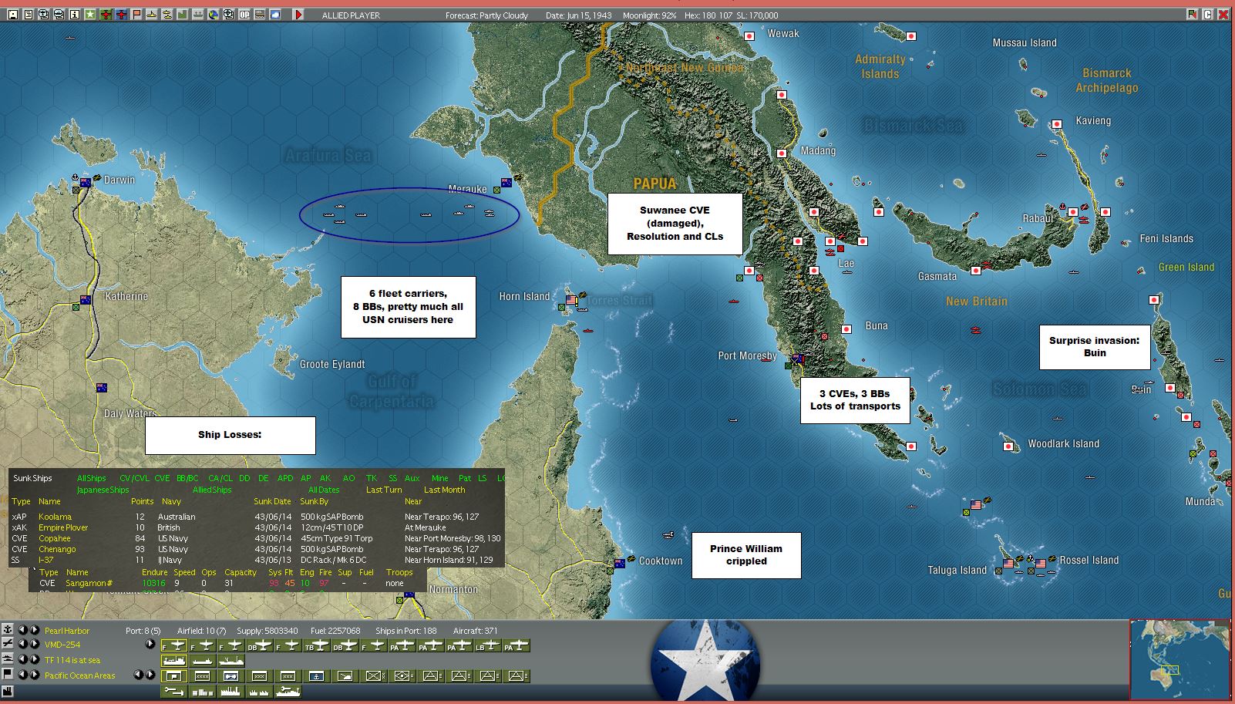Open sunk ship Koolama details
Screen dimensions: 1235x704
tap(55, 517)
